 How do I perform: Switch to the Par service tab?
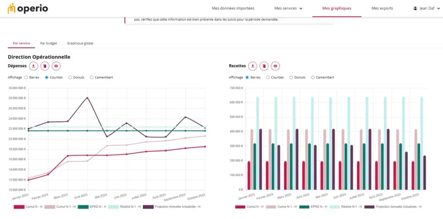point(22,44)
